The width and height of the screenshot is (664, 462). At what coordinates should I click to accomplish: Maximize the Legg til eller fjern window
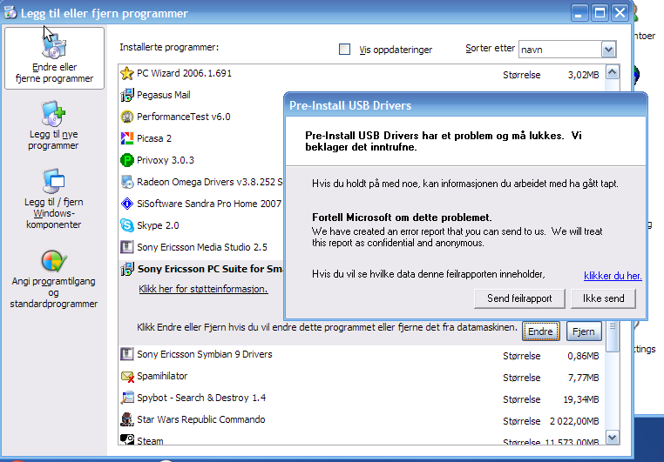click(600, 13)
